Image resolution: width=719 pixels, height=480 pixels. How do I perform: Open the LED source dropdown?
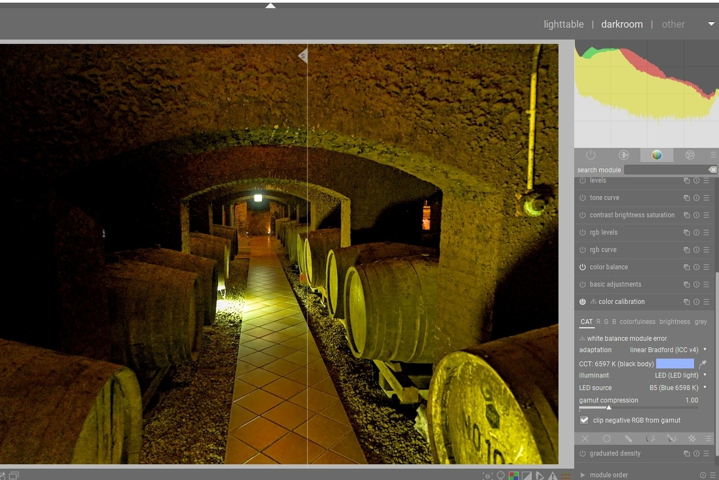(643, 388)
